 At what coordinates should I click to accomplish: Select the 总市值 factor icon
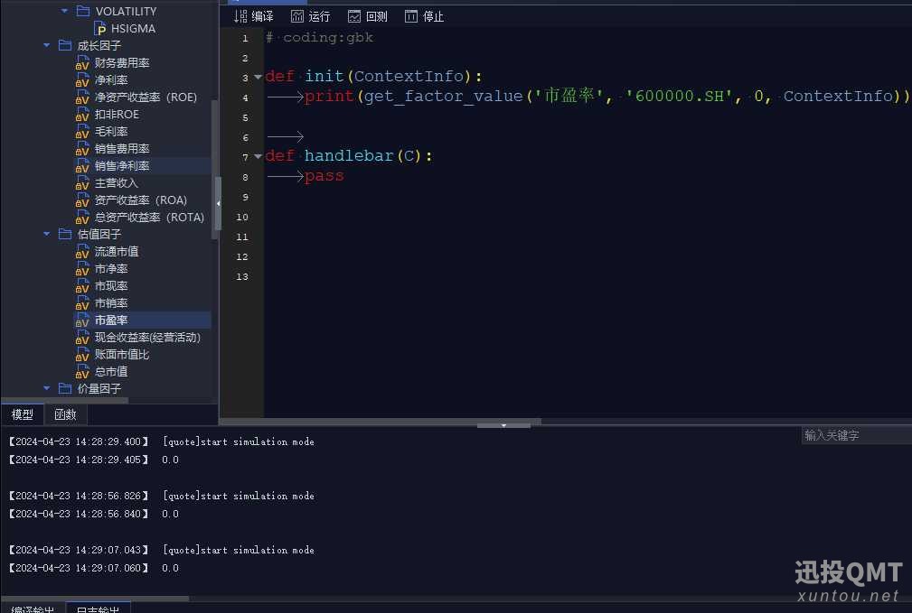click(82, 371)
